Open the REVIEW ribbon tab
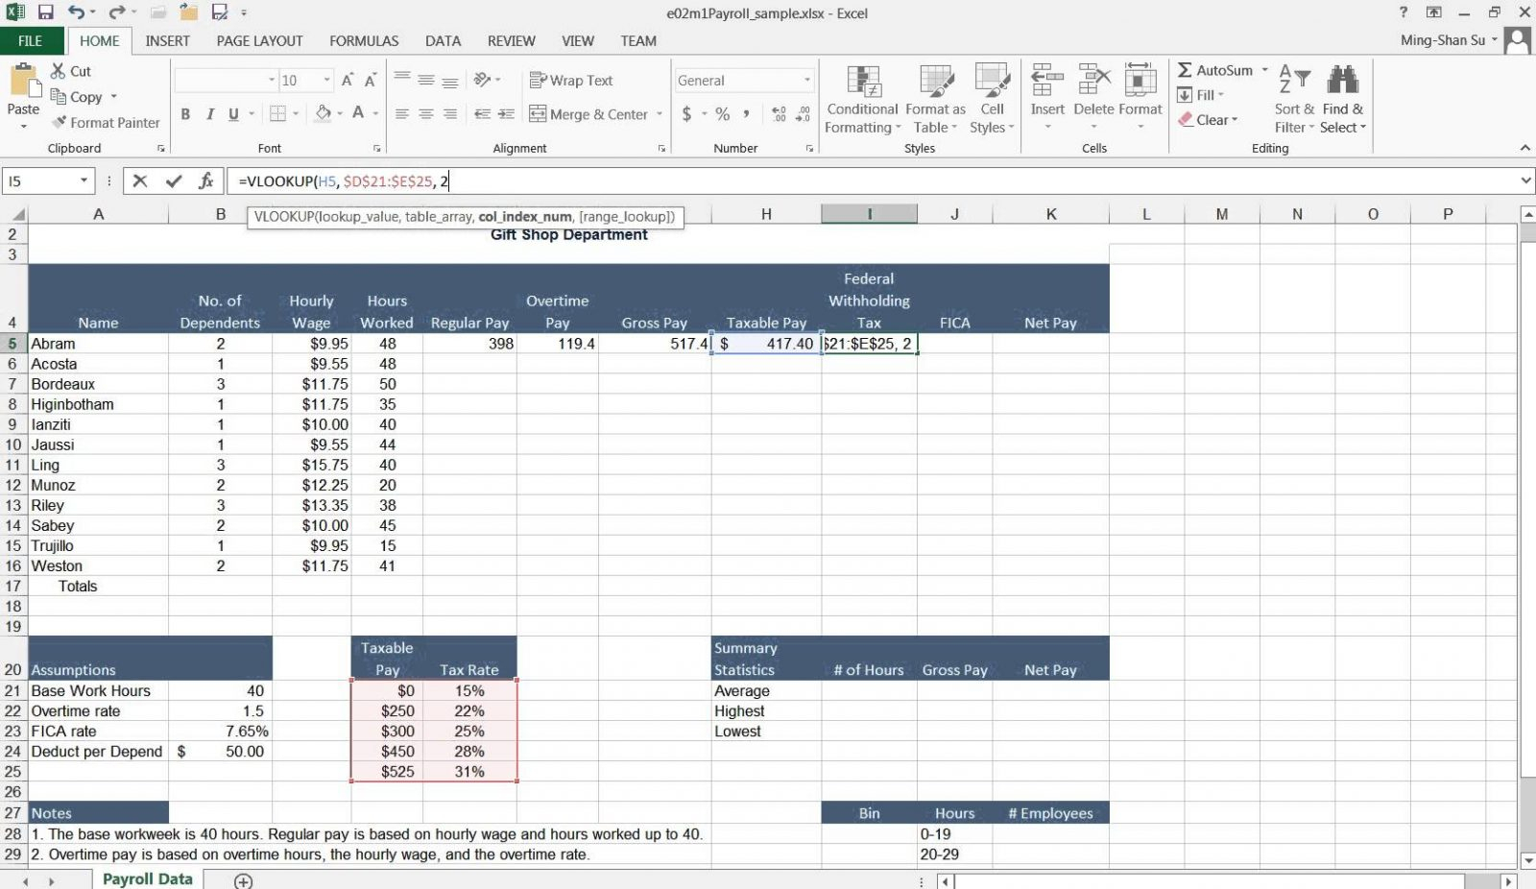Image resolution: width=1536 pixels, height=889 pixels. click(x=511, y=40)
